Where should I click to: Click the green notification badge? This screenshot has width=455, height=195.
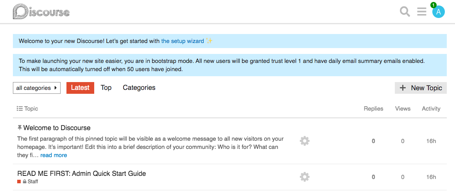[x=433, y=5]
